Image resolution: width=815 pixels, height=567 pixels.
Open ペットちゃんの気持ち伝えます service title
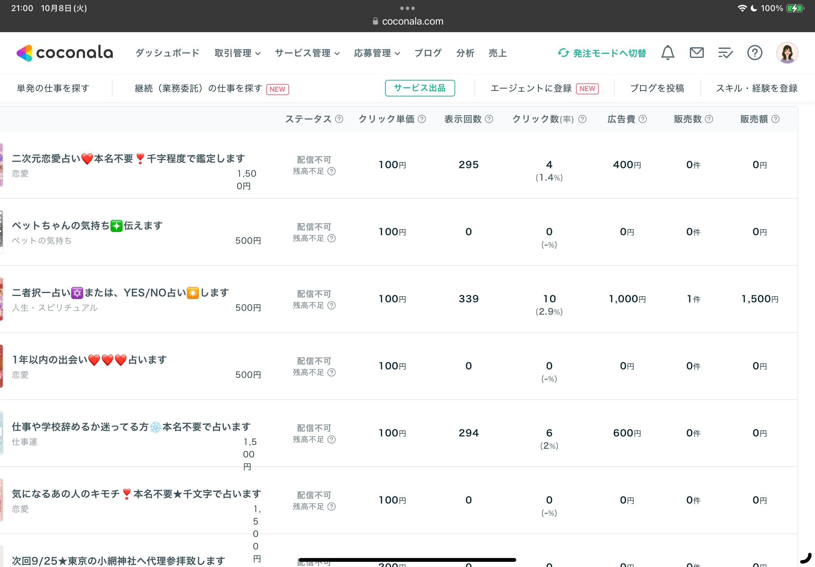click(x=87, y=226)
